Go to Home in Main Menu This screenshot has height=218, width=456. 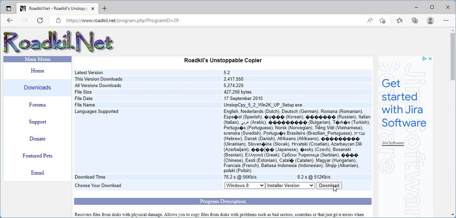click(37, 71)
